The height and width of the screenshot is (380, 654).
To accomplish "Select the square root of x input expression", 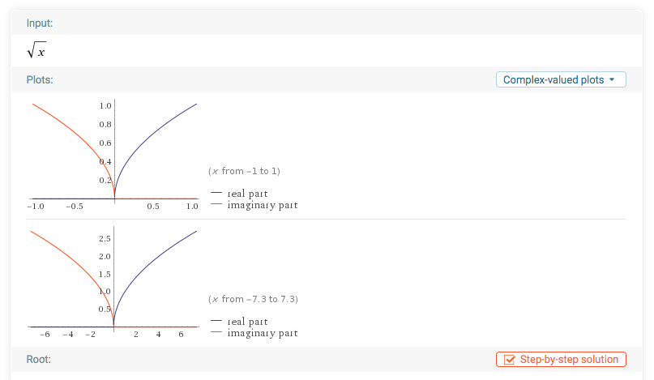I will (36, 51).
